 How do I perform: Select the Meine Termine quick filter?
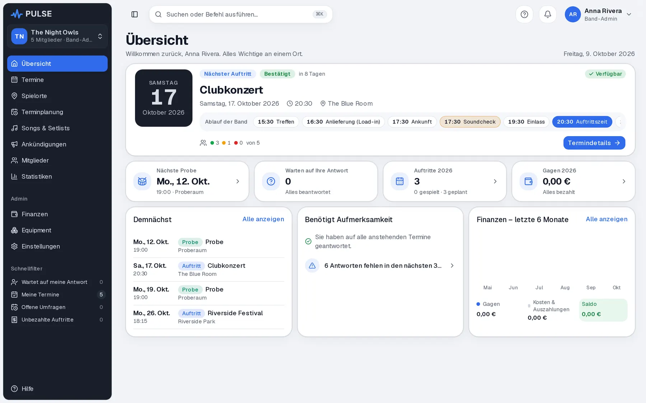pyautogui.click(x=57, y=294)
